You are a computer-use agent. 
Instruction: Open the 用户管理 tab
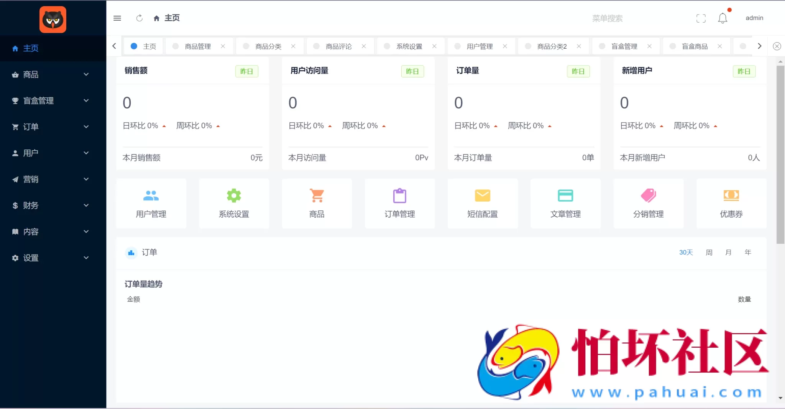480,46
